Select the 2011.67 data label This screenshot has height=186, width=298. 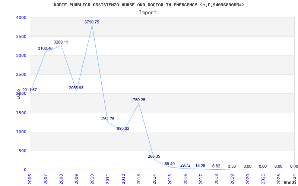(29, 90)
